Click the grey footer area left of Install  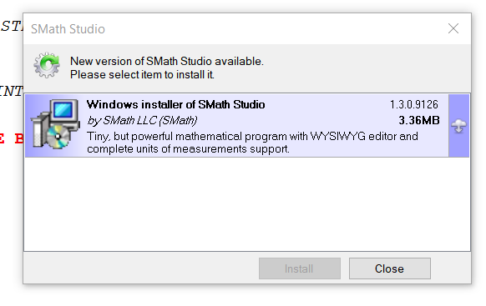pos(141,268)
